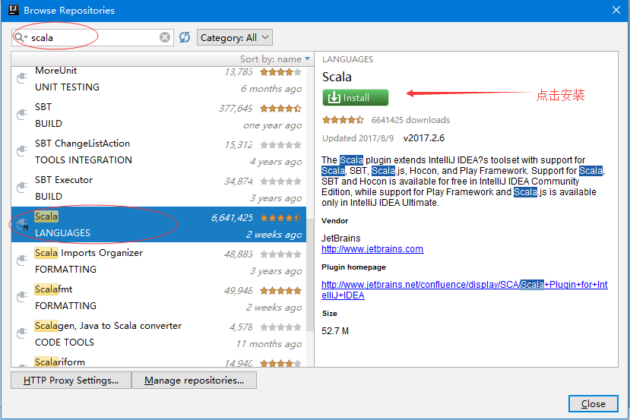Click Manage repositories button
This screenshot has height=420, width=630.
[x=194, y=381]
